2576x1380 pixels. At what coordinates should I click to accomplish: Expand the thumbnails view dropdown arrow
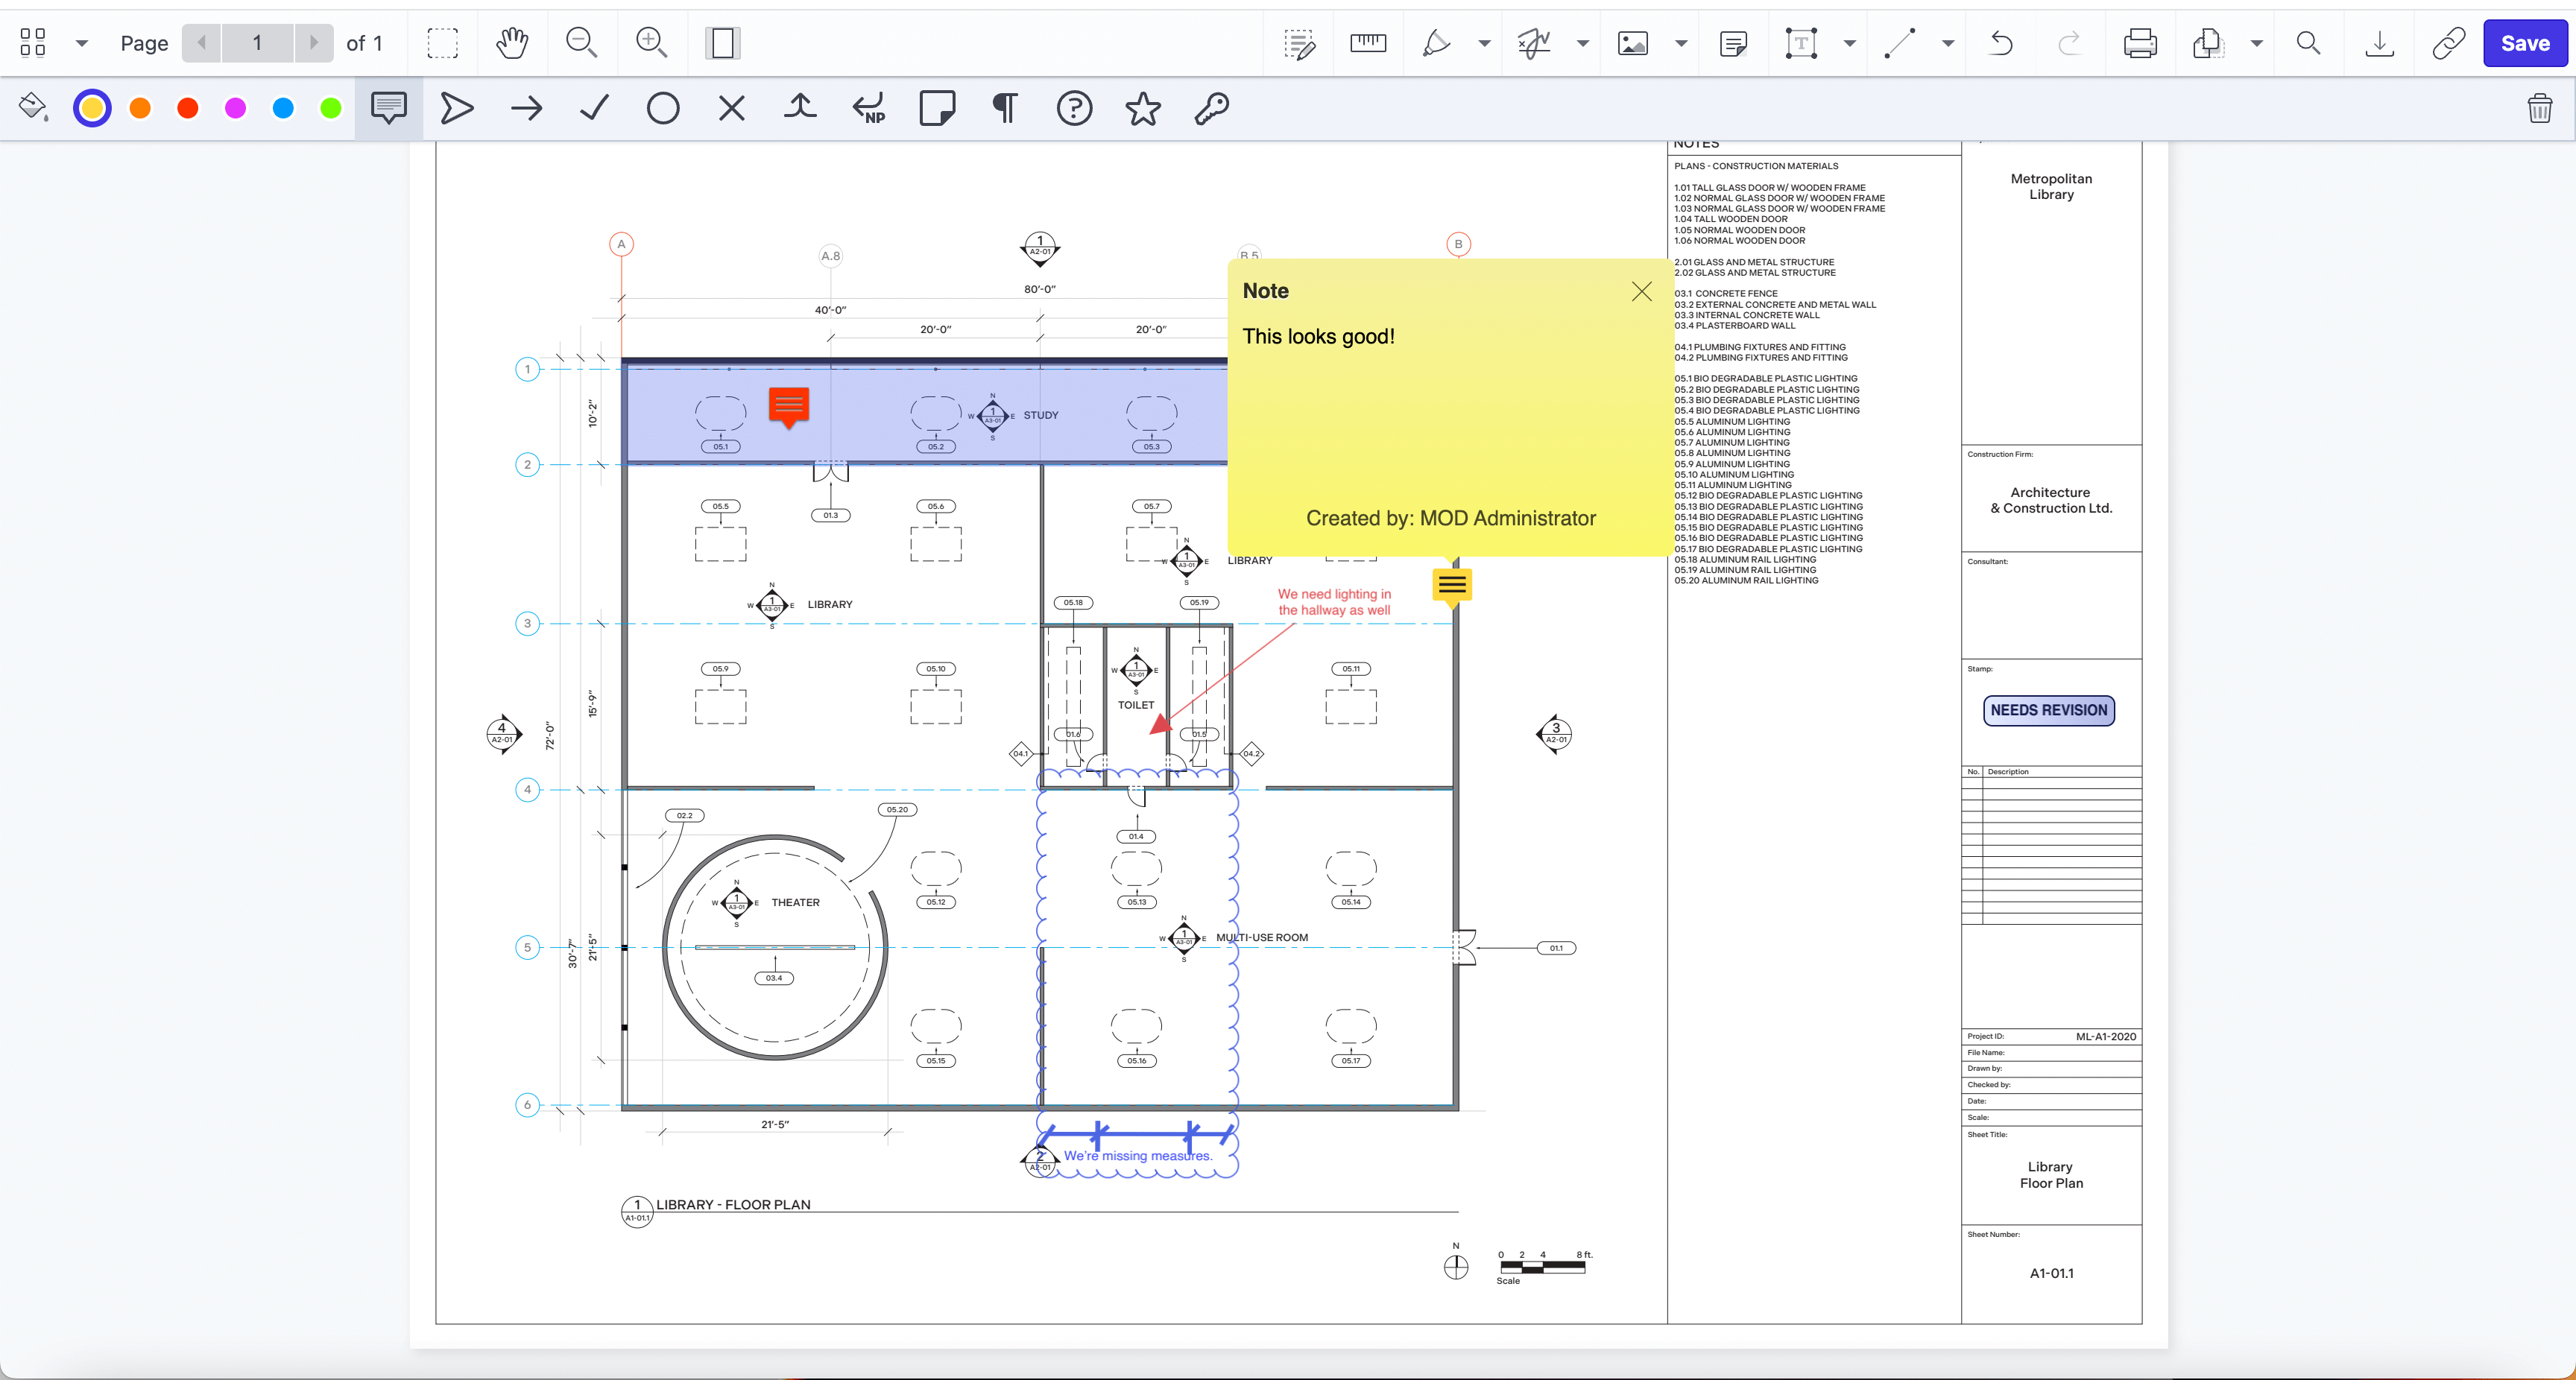(82, 43)
